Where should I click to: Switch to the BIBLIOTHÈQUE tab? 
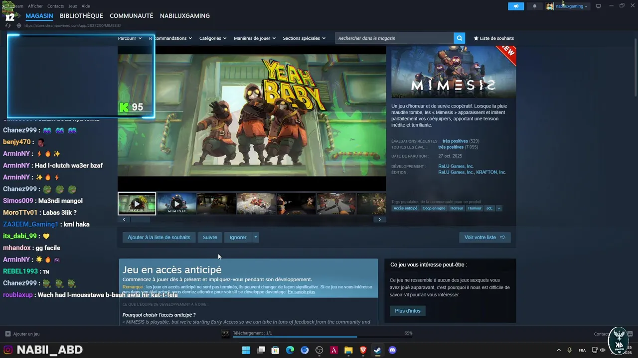[x=81, y=16]
